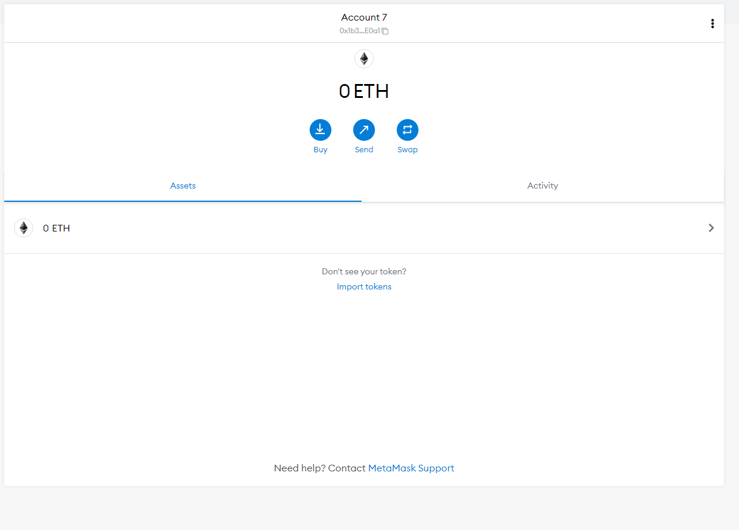Click the ETH logo in asset row
Image resolution: width=739 pixels, height=530 pixels.
(24, 228)
